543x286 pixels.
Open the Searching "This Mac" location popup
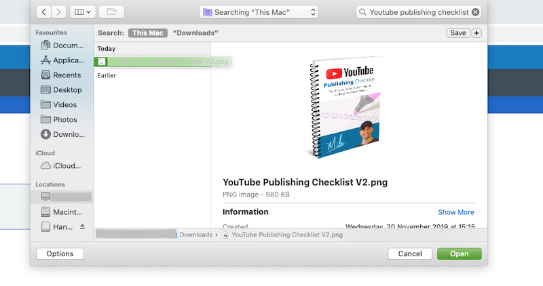click(259, 12)
